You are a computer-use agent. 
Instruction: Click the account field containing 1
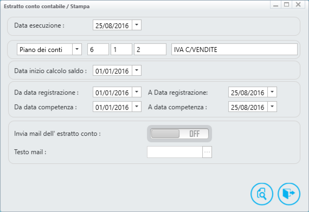pos(121,49)
